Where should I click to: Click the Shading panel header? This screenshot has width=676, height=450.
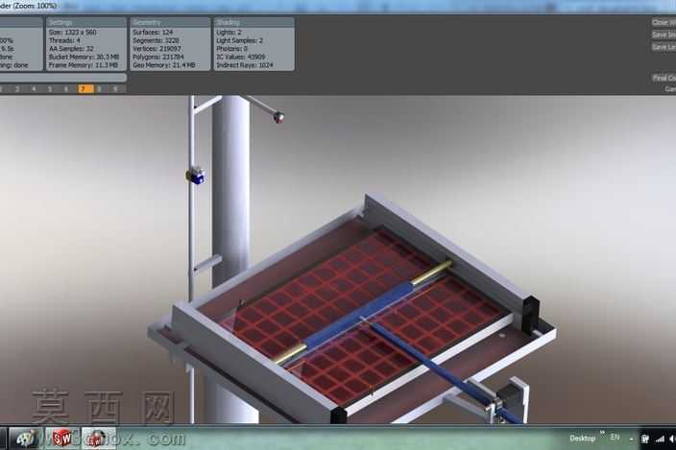point(253,22)
